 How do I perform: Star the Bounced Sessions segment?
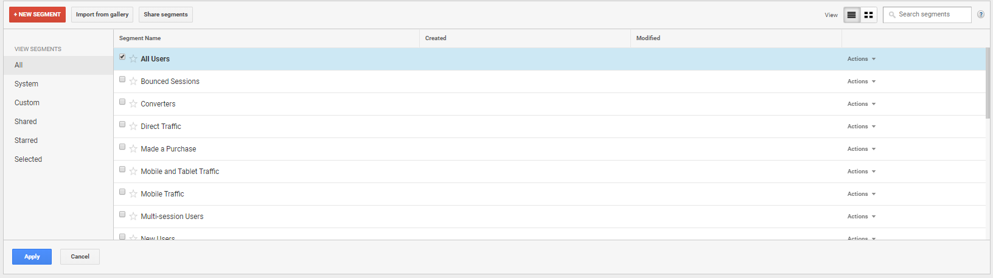tap(133, 82)
